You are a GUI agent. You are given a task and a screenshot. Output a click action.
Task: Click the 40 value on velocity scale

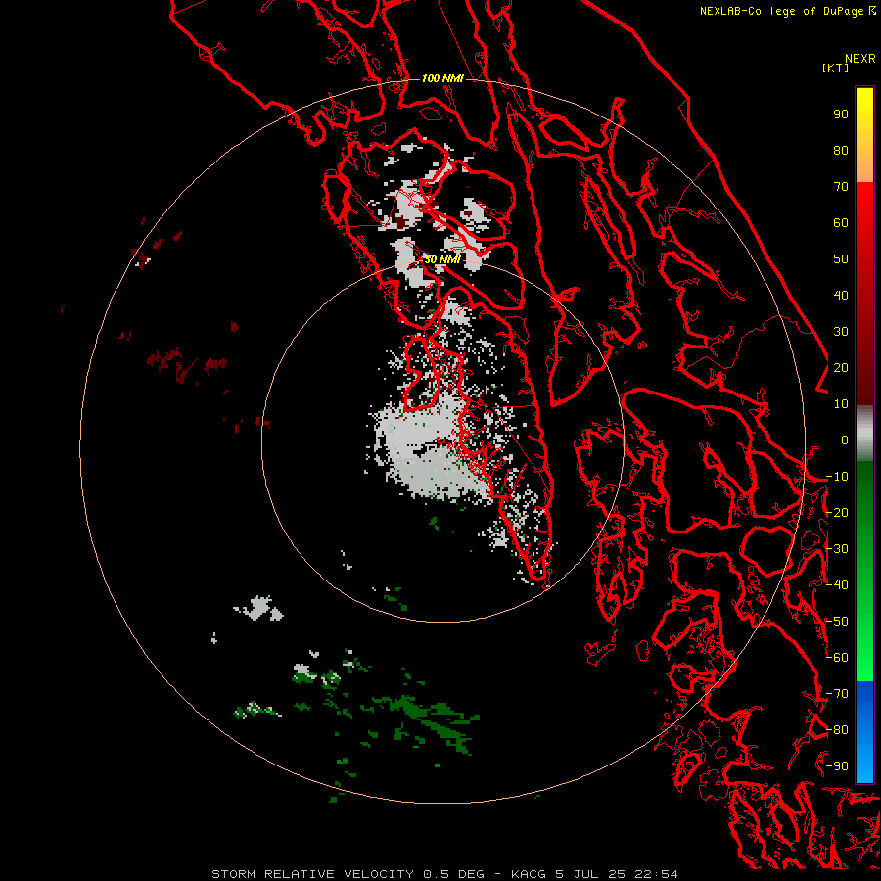tap(841, 296)
